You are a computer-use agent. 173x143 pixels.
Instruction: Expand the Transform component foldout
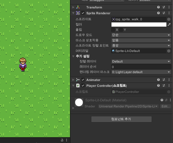click(x=73, y=7)
